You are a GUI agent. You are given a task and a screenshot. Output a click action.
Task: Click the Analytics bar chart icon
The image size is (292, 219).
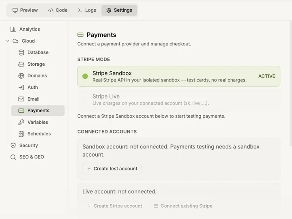tap(13, 29)
